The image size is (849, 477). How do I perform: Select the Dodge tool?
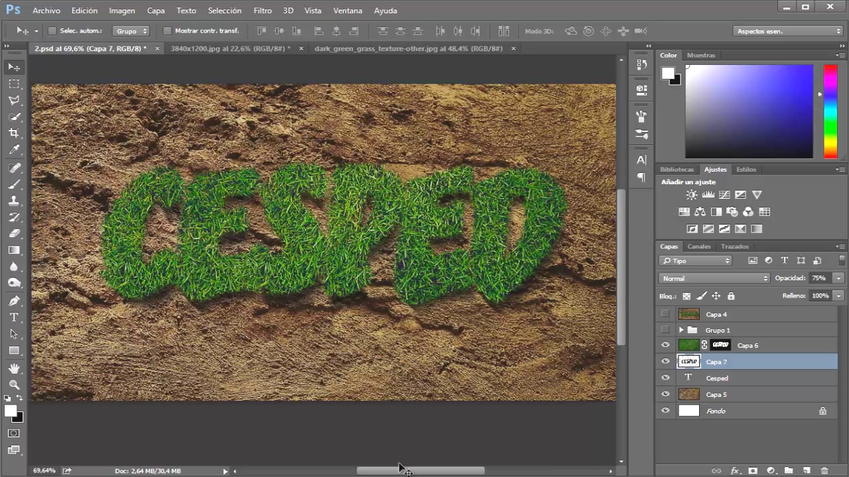point(14,284)
